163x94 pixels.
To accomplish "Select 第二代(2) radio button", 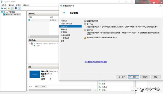I will 85,30.
